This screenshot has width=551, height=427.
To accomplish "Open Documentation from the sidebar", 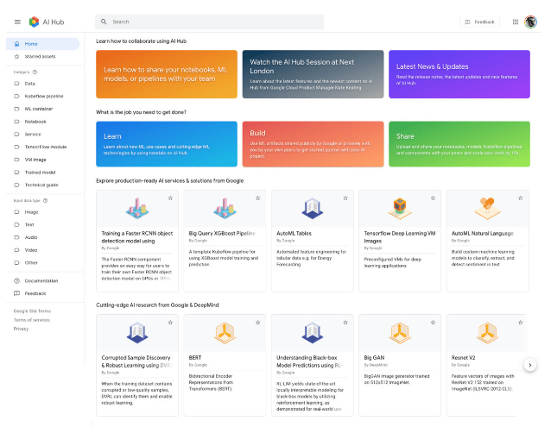I will (41, 280).
